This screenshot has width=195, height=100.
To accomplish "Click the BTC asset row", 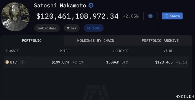I will [96, 62].
